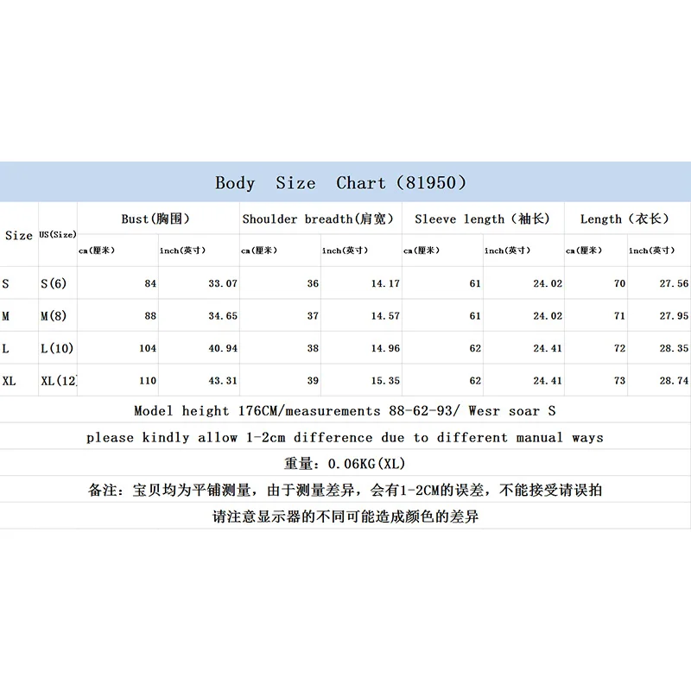Click the '重量: 0.06KG(XL)' weight line

click(344, 464)
